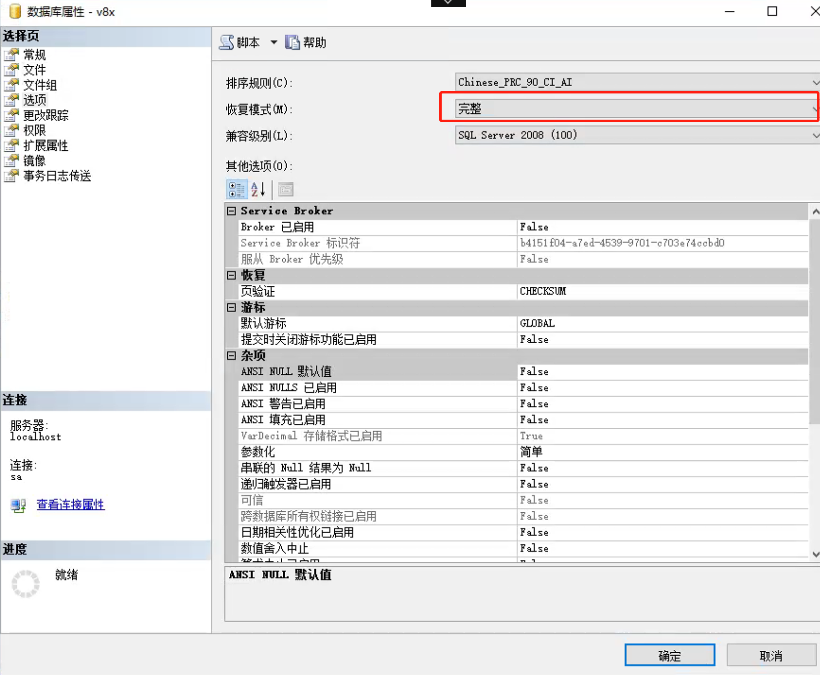Open the Script dropdown arrow
The width and height of the screenshot is (820, 675).
273,43
